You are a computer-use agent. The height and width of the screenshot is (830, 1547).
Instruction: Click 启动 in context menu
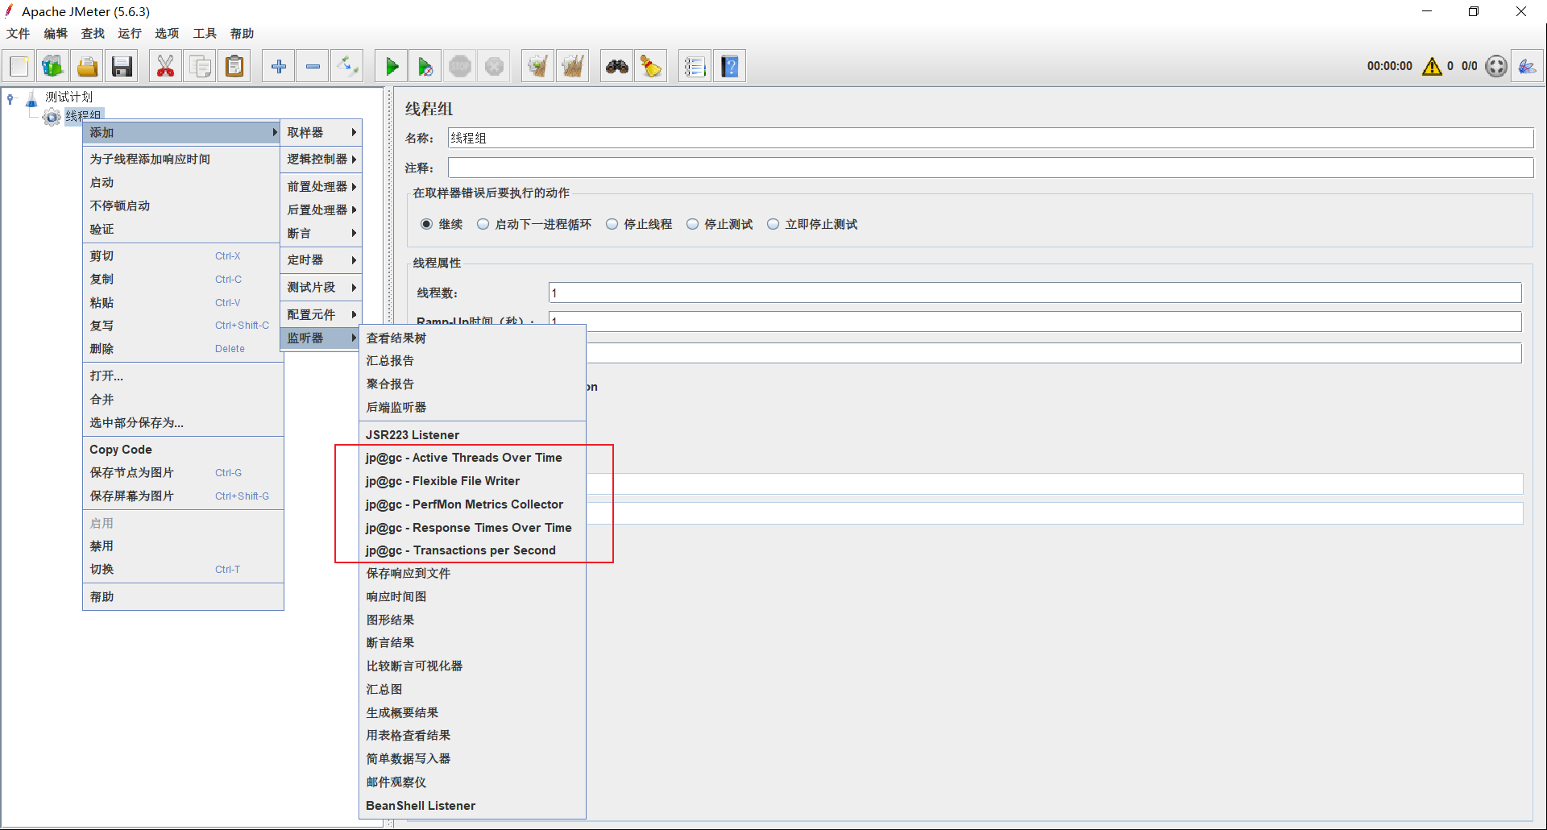click(182, 183)
